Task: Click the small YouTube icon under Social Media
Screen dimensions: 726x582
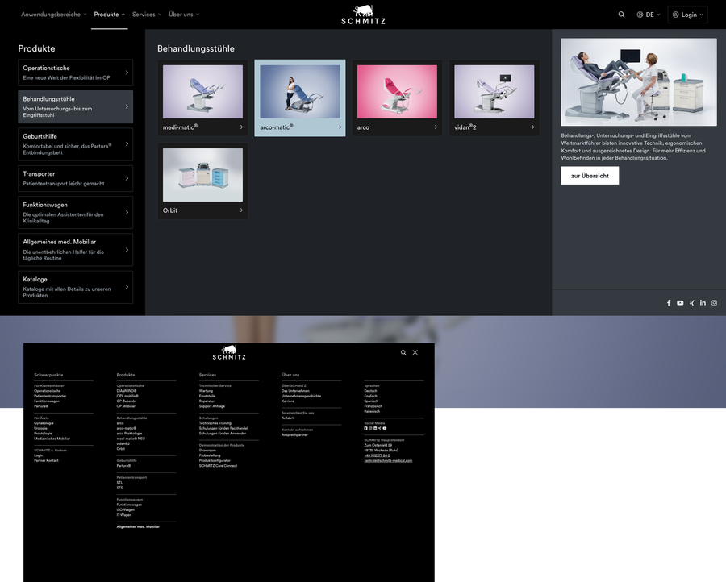Action: (385, 428)
